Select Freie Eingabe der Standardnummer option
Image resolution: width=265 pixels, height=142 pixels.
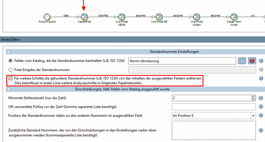(x=11, y=70)
